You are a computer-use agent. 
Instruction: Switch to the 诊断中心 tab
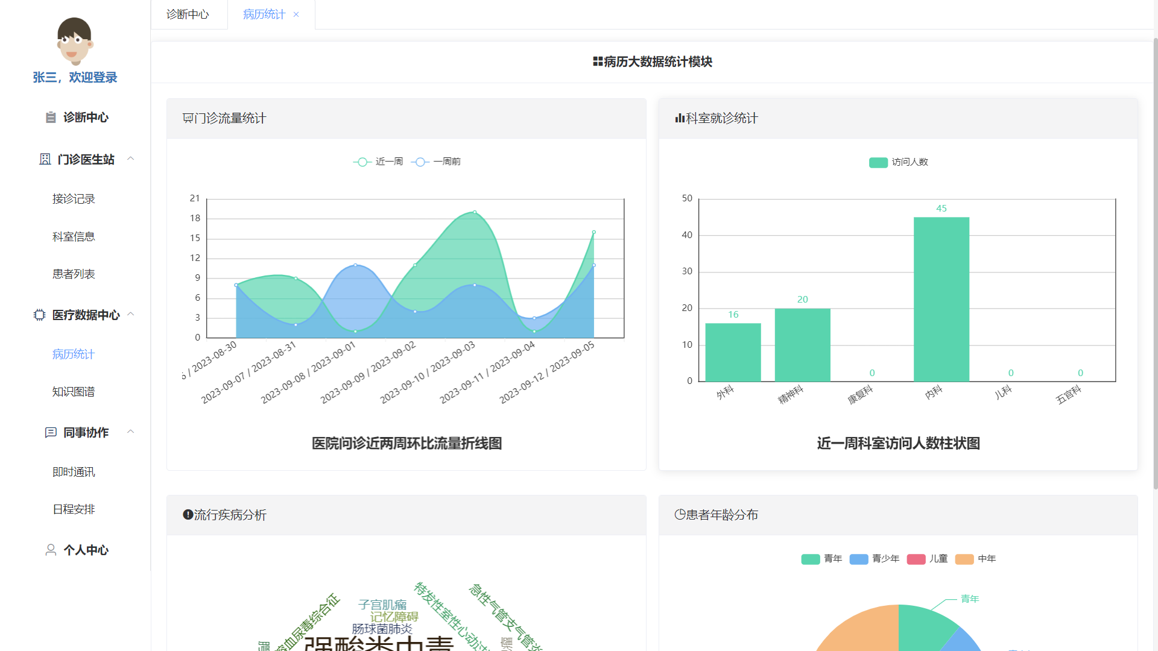click(188, 14)
